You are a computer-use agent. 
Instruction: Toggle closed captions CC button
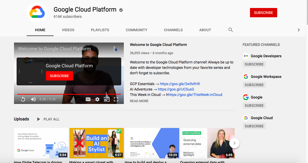(88, 99)
